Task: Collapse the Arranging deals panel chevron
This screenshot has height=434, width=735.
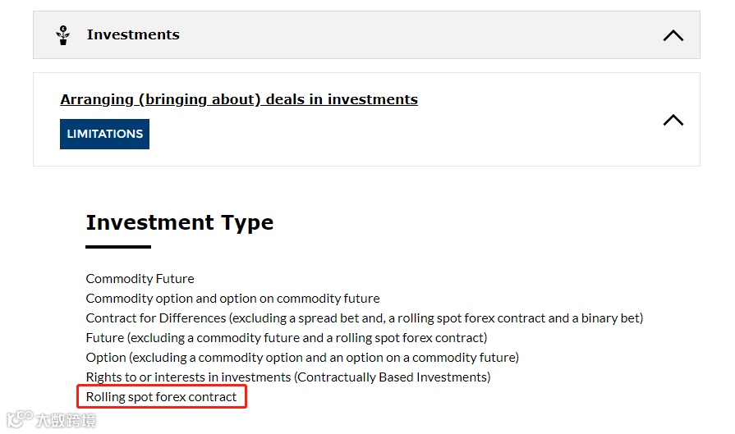Action: tap(673, 120)
